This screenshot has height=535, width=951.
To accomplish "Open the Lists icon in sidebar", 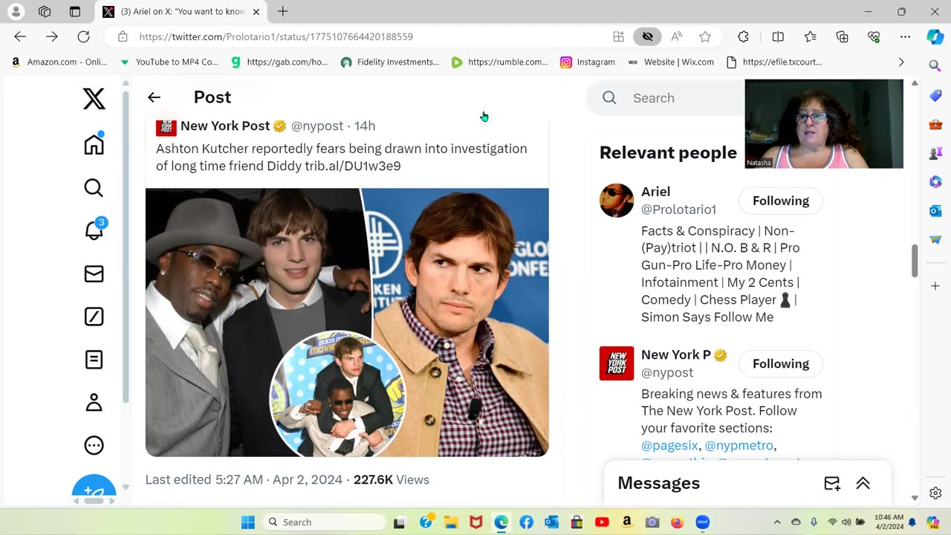I will tap(94, 360).
